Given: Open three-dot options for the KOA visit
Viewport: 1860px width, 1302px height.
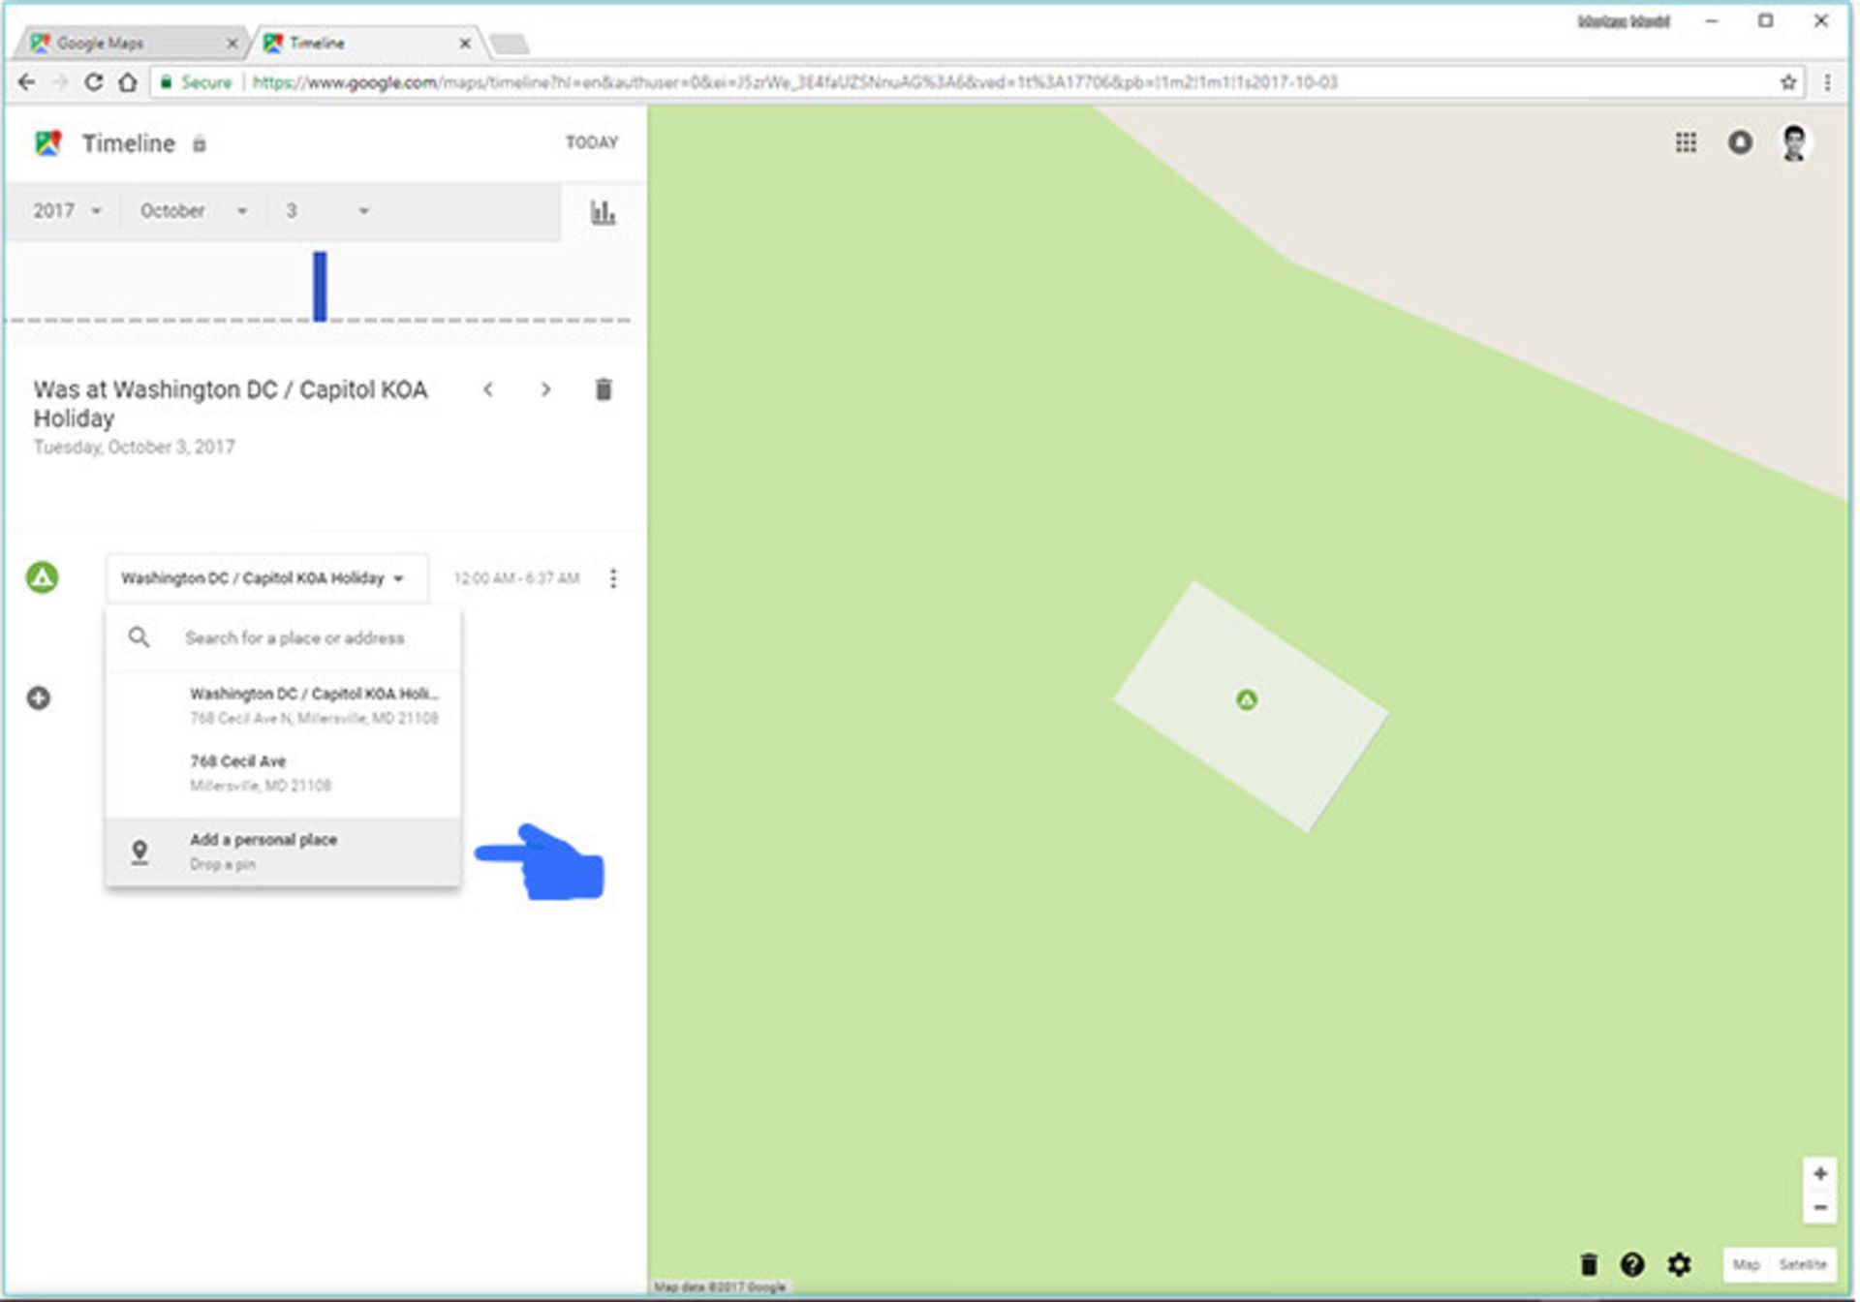Looking at the screenshot, I should click(612, 578).
